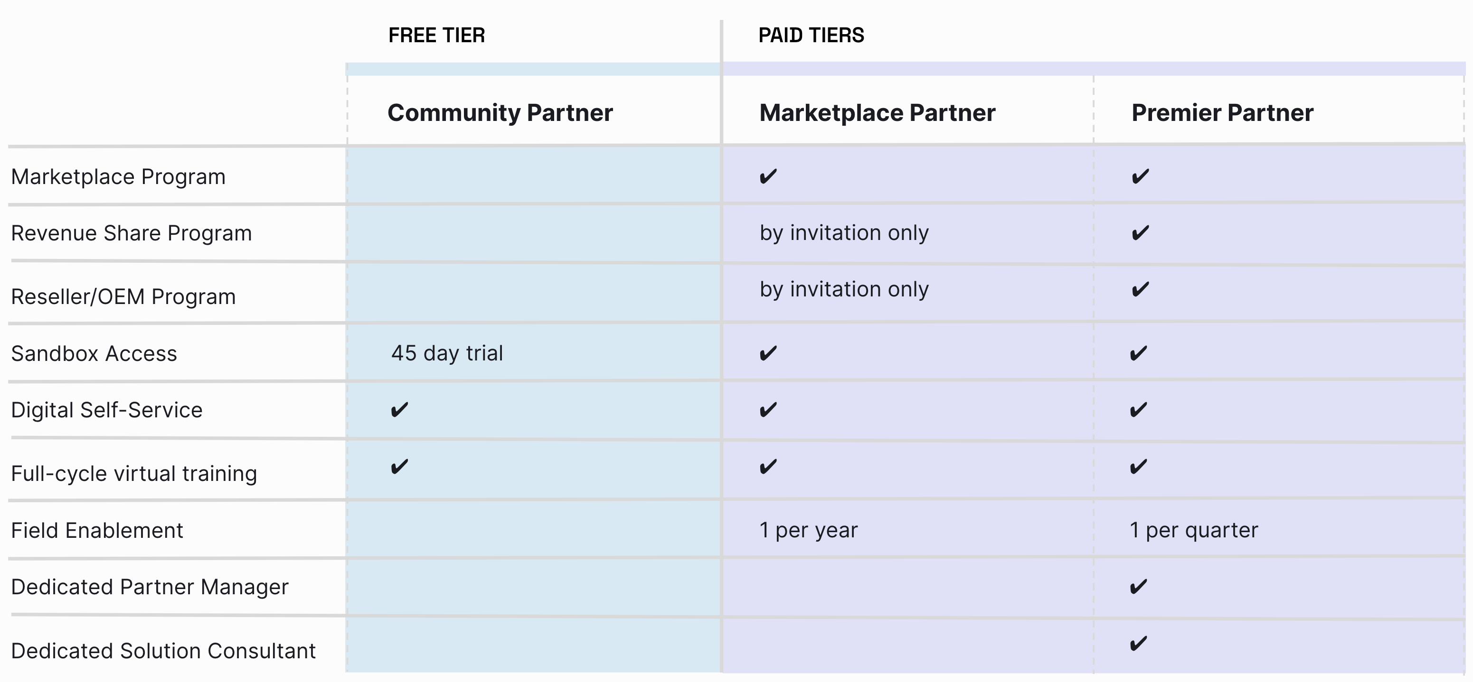This screenshot has width=1473, height=682.
Task: Click Revenue Share Program checkmark for Premier Partner
Action: (1140, 233)
